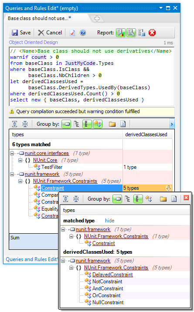Click the DelayedConstraint type in popup list

point(112,275)
